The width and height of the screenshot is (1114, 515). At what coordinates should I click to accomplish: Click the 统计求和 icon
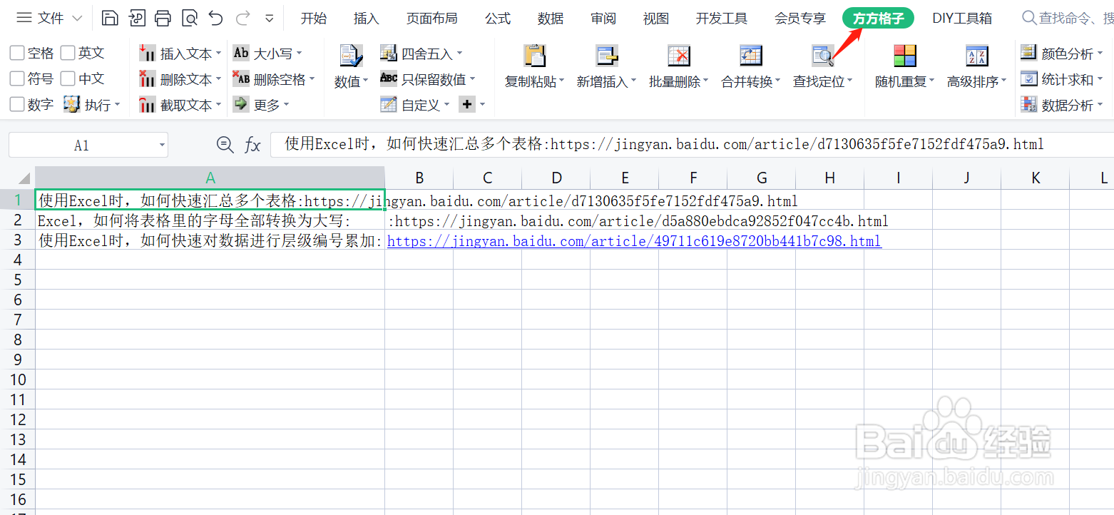tap(1028, 78)
